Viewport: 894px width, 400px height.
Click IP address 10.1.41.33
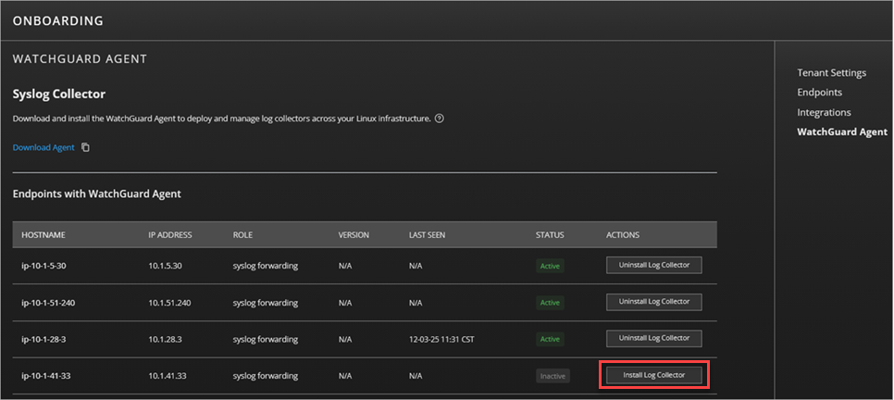coord(168,376)
